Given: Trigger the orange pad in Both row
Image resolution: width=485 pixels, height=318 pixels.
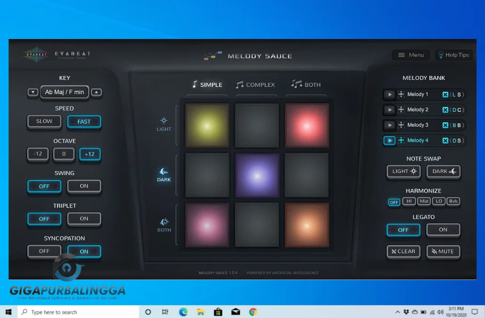Looking at the screenshot, I should coord(307,225).
